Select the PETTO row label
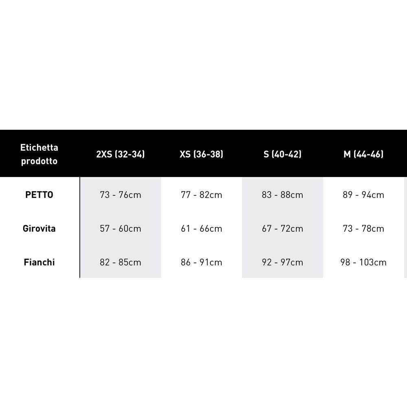 [x=39, y=195]
